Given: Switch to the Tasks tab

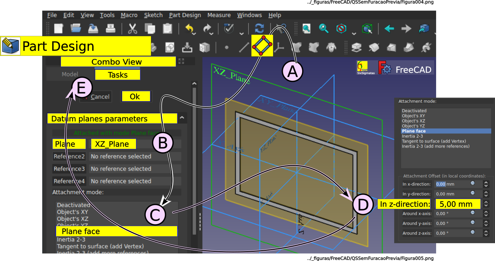Looking at the screenshot, I should [x=118, y=75].
